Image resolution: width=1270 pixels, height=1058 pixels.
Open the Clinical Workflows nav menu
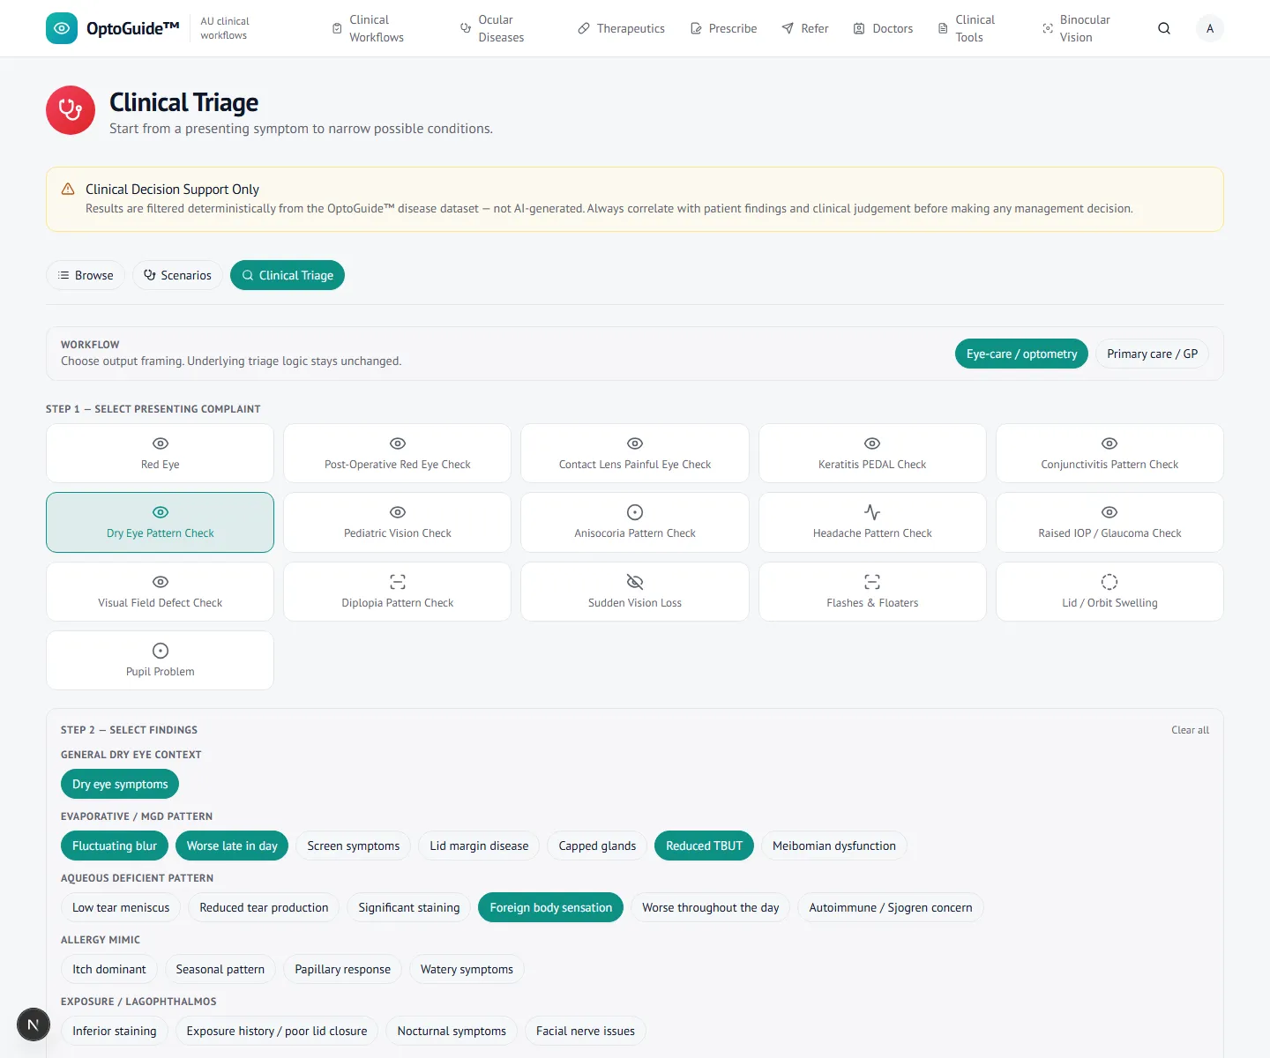[369, 28]
